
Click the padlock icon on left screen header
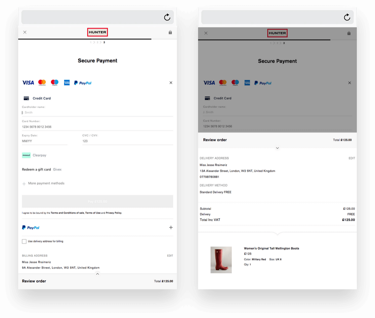[170, 32]
